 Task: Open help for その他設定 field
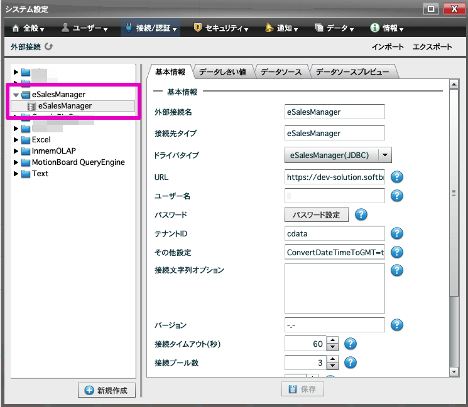(397, 252)
